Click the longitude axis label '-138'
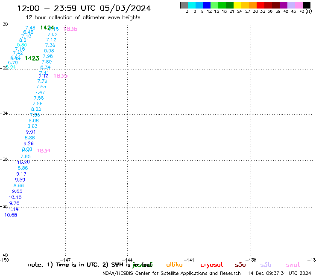Screen dimensions: 316x277 (x=251, y=260)
